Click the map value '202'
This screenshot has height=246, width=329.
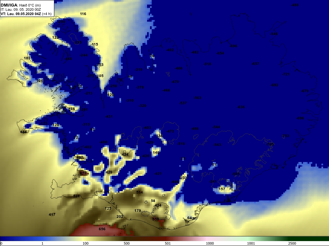click(x=120, y=216)
